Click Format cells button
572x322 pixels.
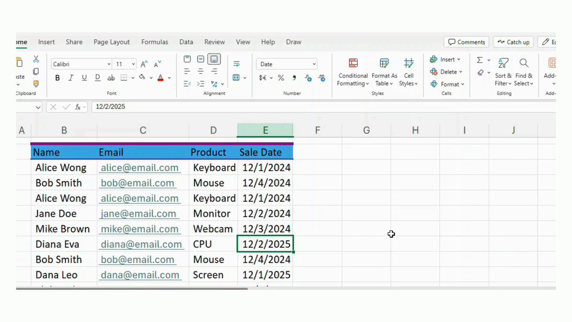point(448,84)
